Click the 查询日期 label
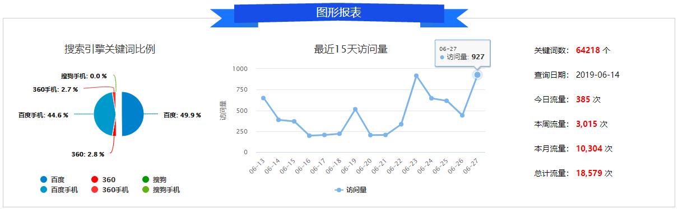The height and width of the screenshot is (209, 678). [552, 75]
